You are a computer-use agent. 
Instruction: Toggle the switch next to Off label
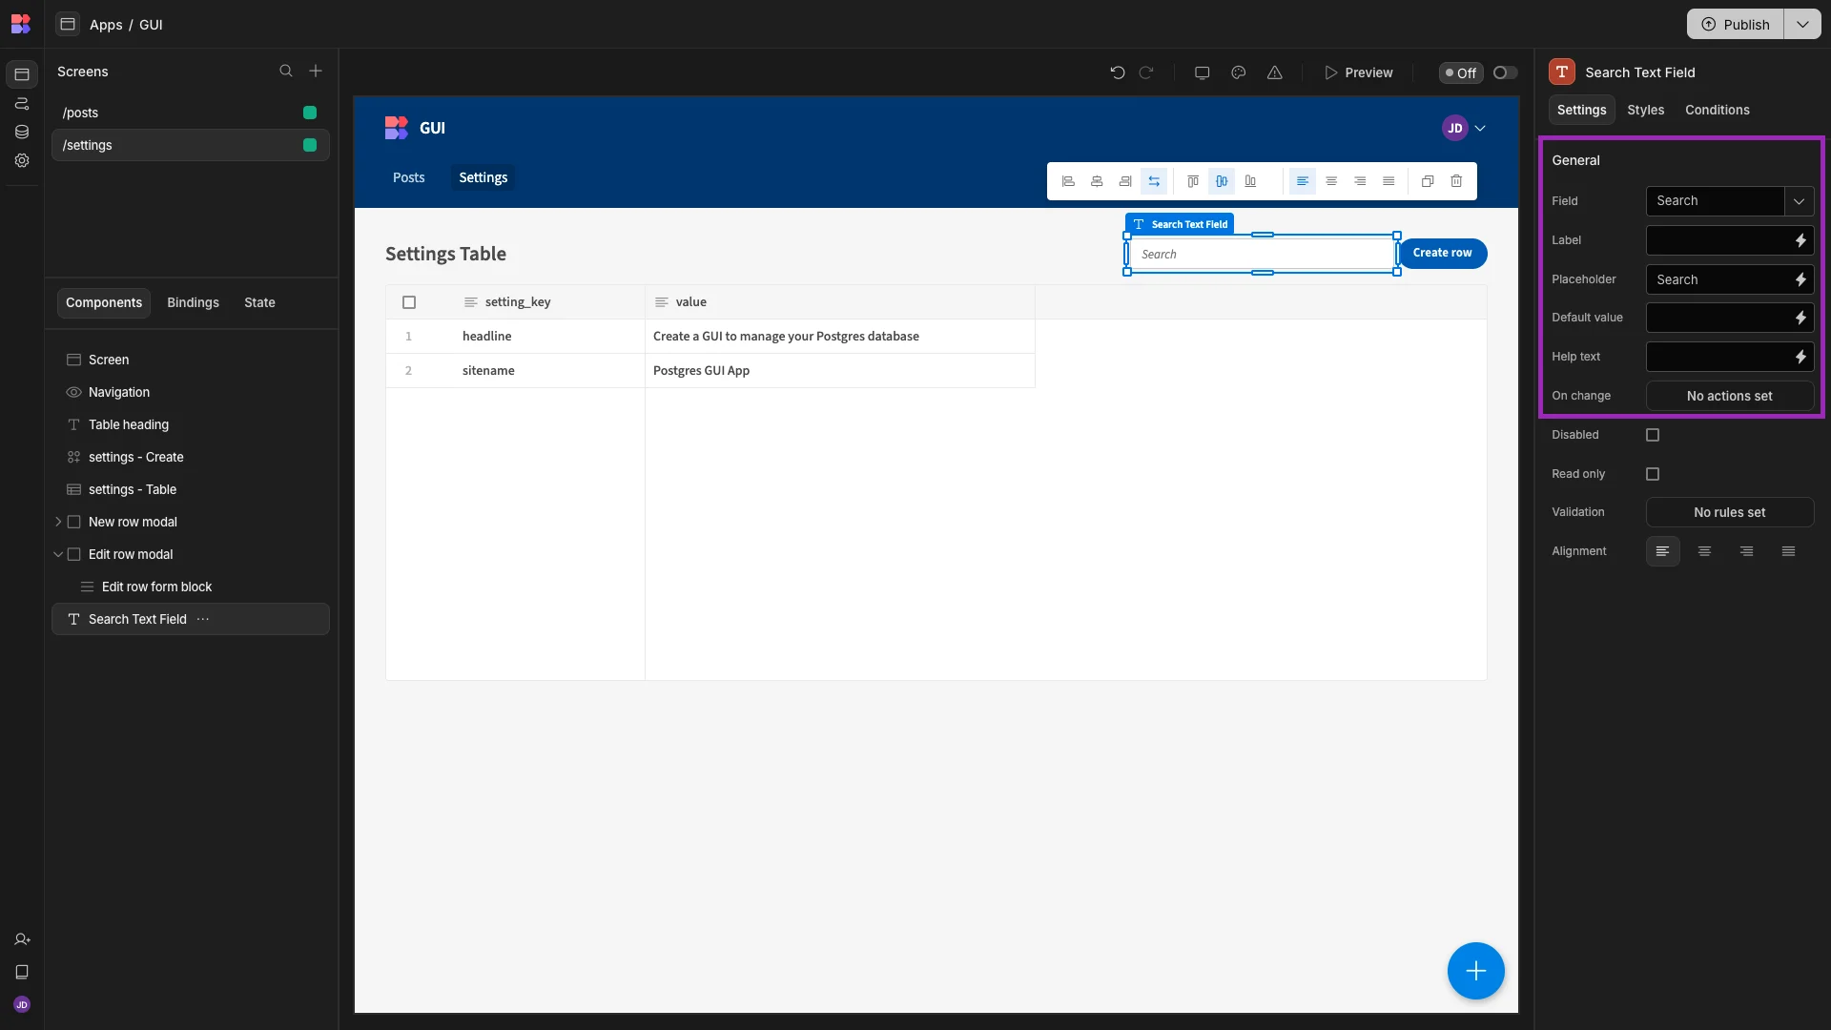[1505, 72]
